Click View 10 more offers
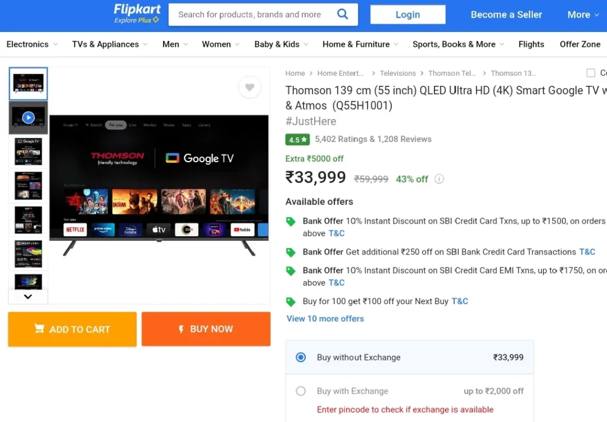The width and height of the screenshot is (607, 422). point(325,319)
